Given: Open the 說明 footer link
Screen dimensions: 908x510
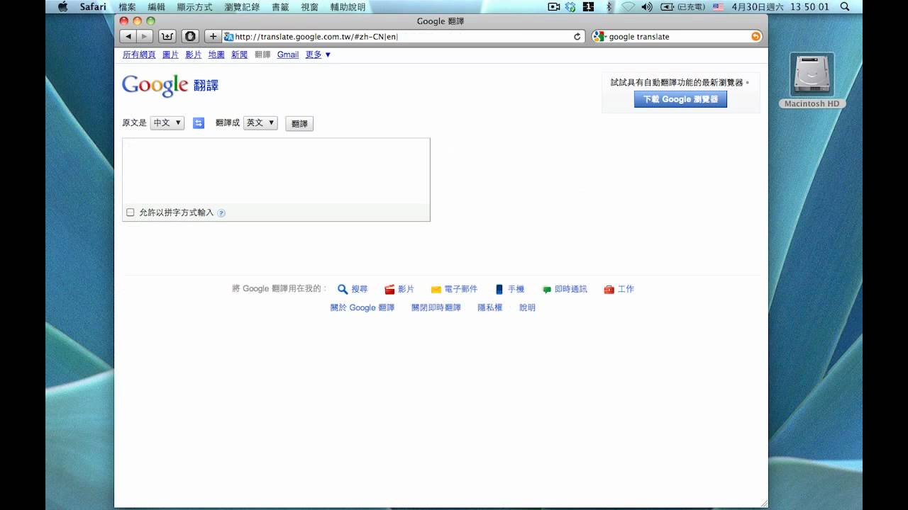Looking at the screenshot, I should coord(527,308).
